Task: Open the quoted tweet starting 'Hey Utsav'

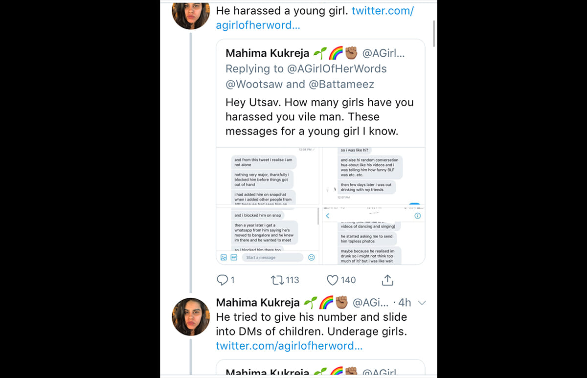Action: pyautogui.click(x=319, y=117)
